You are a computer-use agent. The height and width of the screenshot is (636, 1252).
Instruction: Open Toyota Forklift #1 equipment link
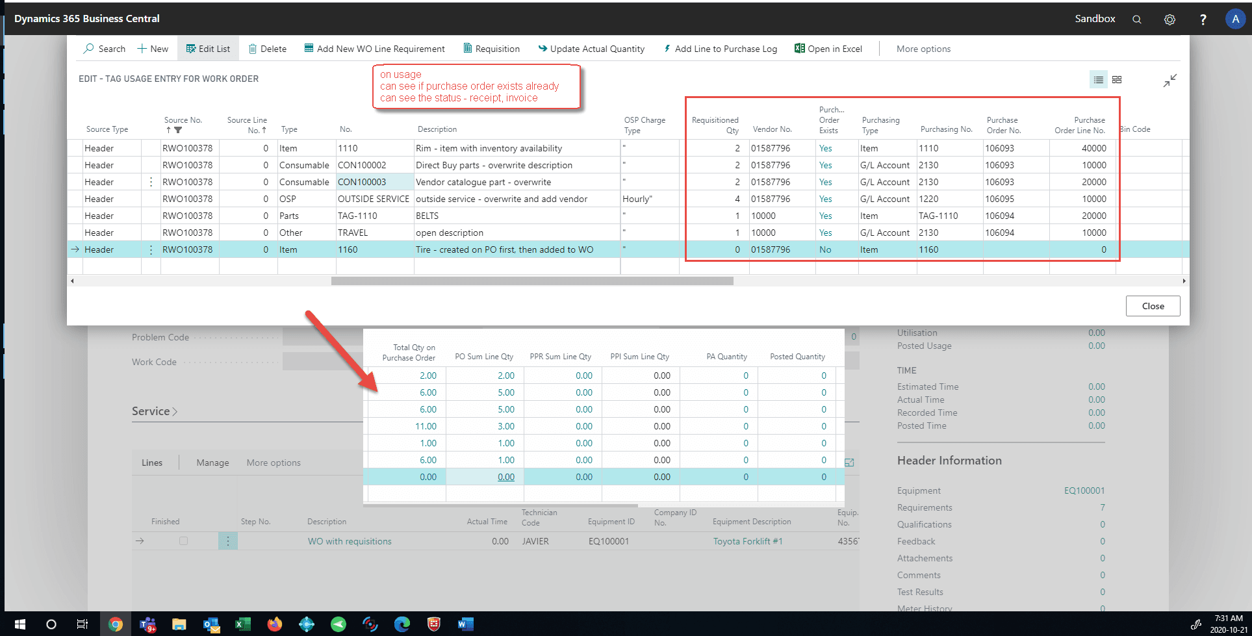(748, 541)
